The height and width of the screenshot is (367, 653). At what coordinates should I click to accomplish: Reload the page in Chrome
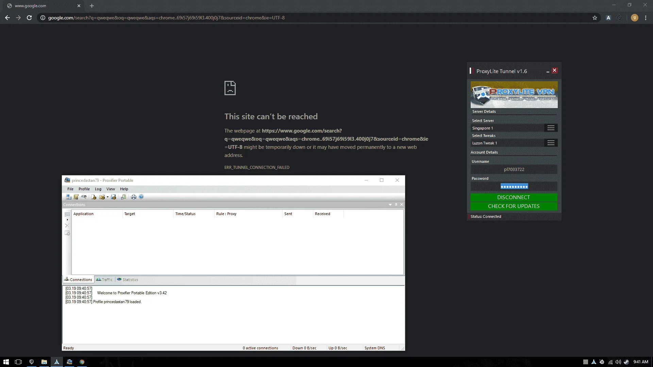pos(29,18)
